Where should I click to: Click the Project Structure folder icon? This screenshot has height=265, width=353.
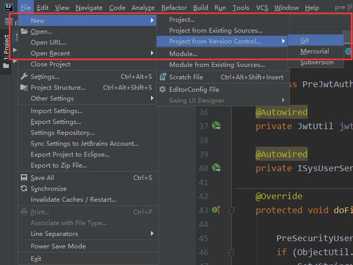tap(24, 87)
